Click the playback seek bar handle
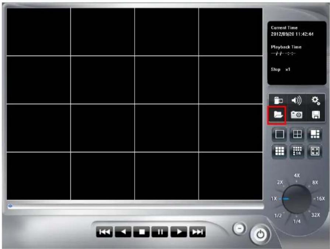Image resolution: width=330 pixels, height=249 pixels. pos(10,206)
